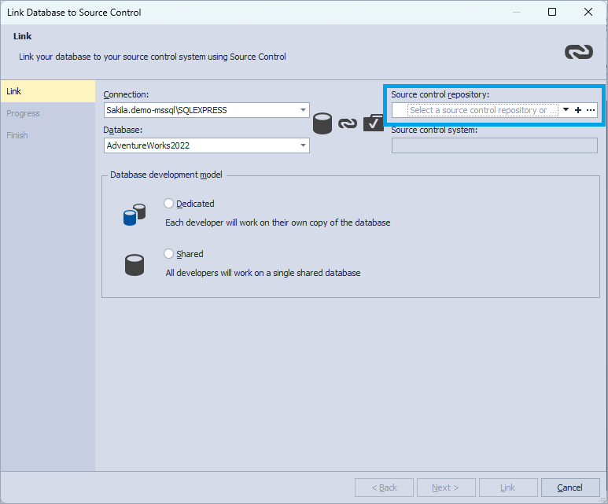Click the 'Source control repository:' label
Screen dimensions: 608x504
(440, 94)
